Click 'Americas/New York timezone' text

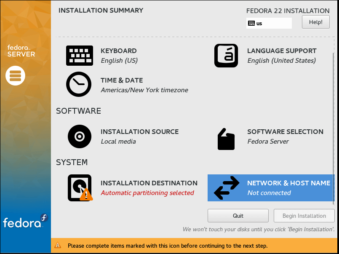click(x=144, y=90)
